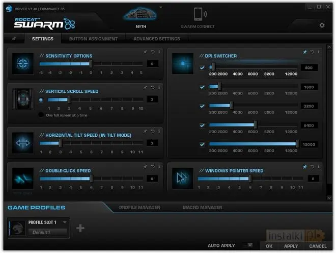336x253 pixels.
Task: Add a new game profile
Action: pos(80,228)
